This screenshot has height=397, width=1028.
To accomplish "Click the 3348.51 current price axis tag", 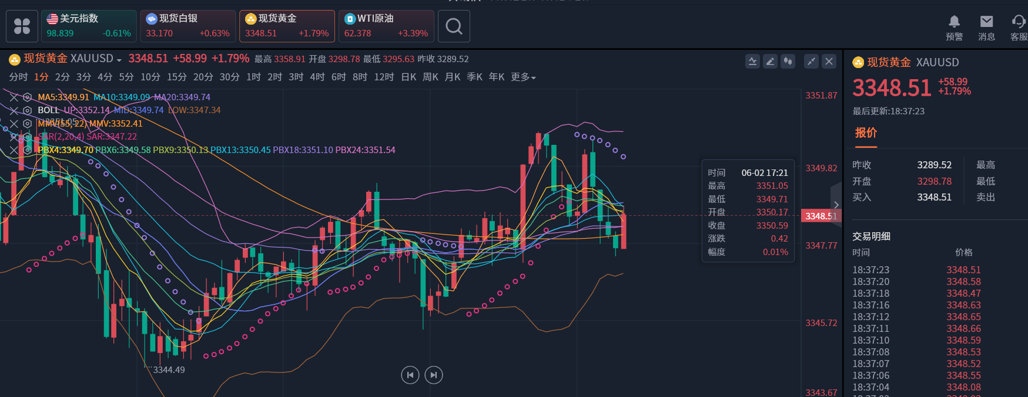I will [821, 216].
